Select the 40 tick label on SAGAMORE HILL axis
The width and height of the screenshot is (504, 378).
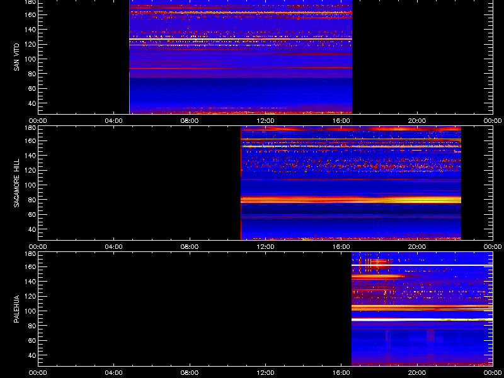click(x=33, y=229)
